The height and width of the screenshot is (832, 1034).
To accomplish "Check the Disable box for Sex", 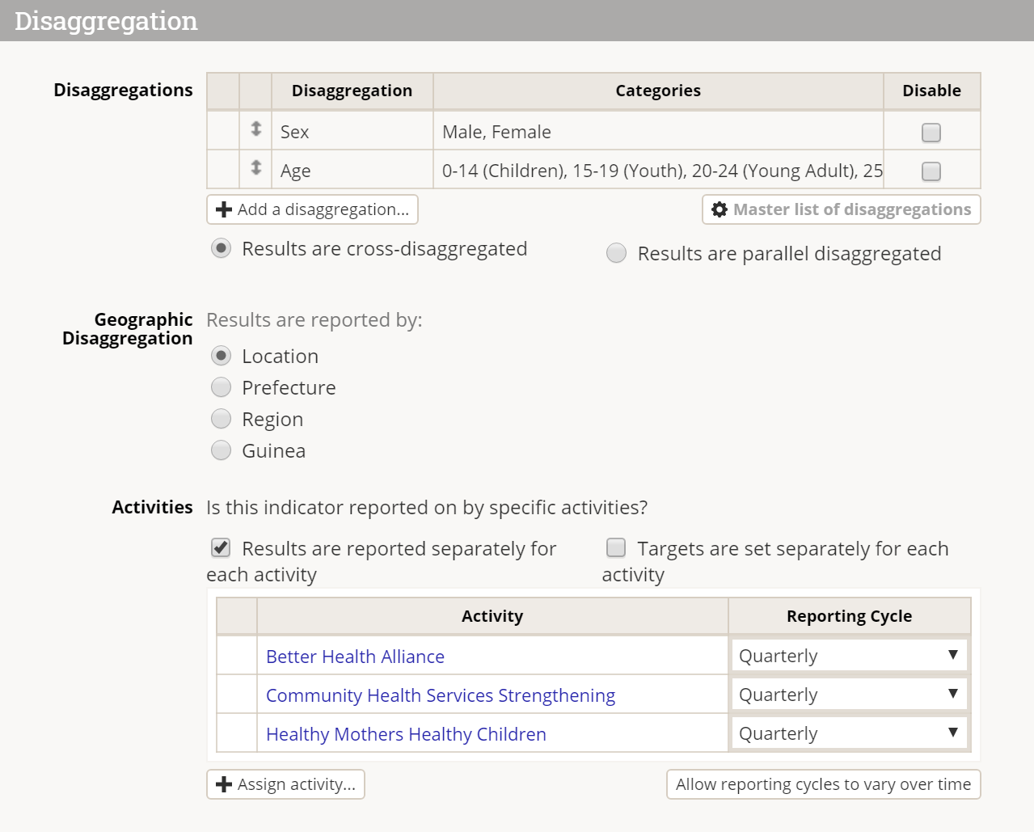I will [x=931, y=133].
